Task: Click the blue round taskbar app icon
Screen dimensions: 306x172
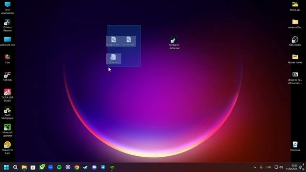Action: (51, 167)
